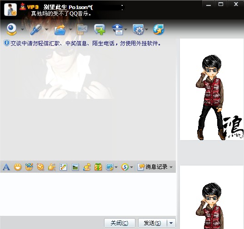Expand search icon dropdown arrow
The height and width of the screenshot is (229, 244).
pyautogui.click(x=131, y=167)
